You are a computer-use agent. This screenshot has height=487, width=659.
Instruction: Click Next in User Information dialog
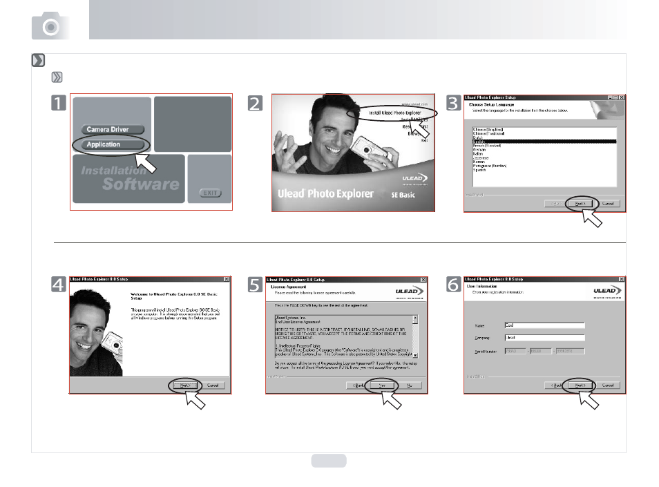point(580,385)
